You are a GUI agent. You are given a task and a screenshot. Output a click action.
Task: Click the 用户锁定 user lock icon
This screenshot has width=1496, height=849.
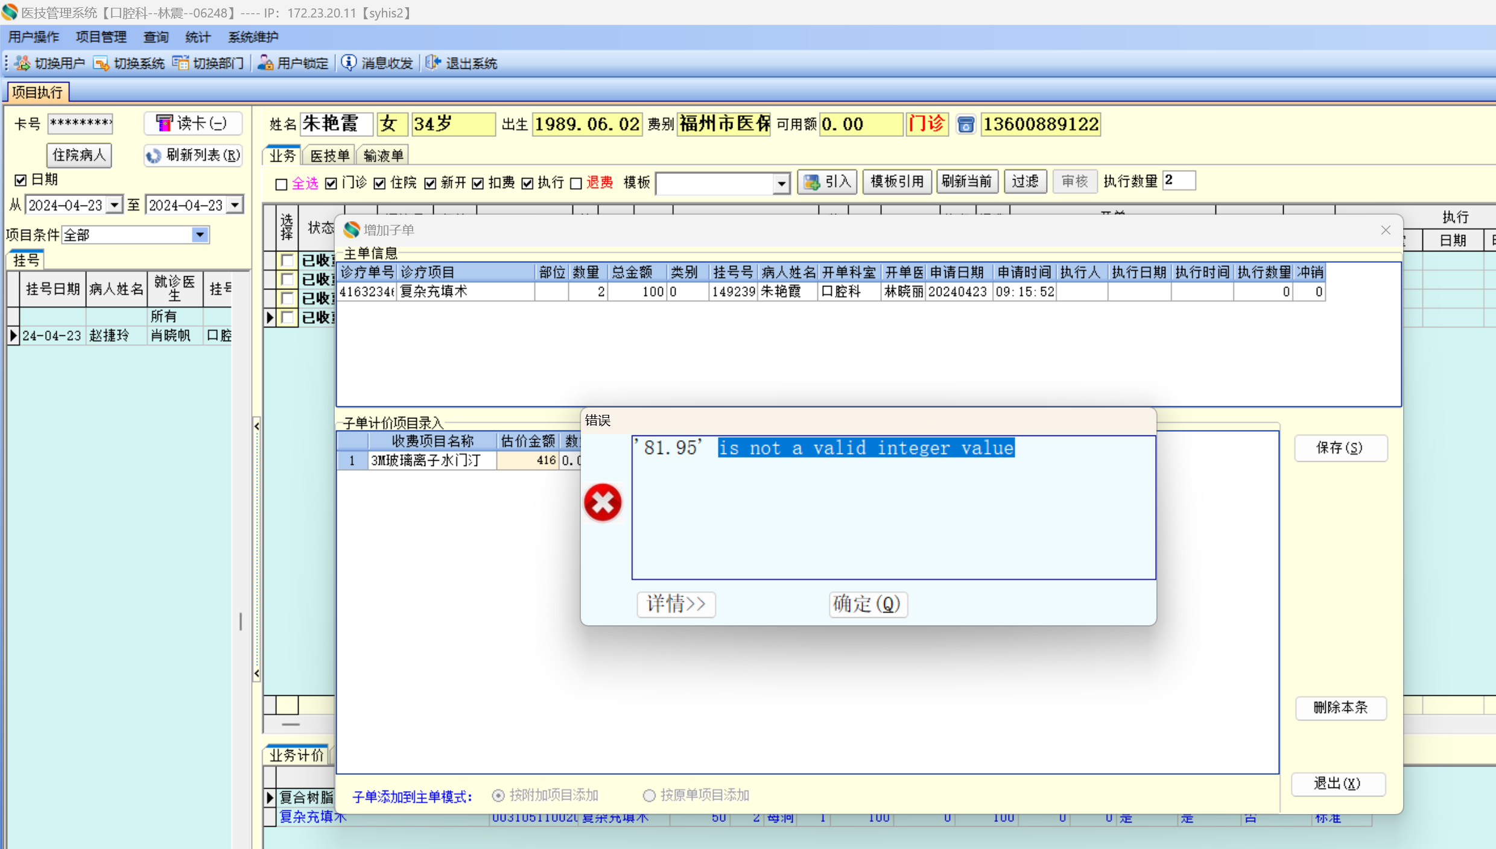265,63
